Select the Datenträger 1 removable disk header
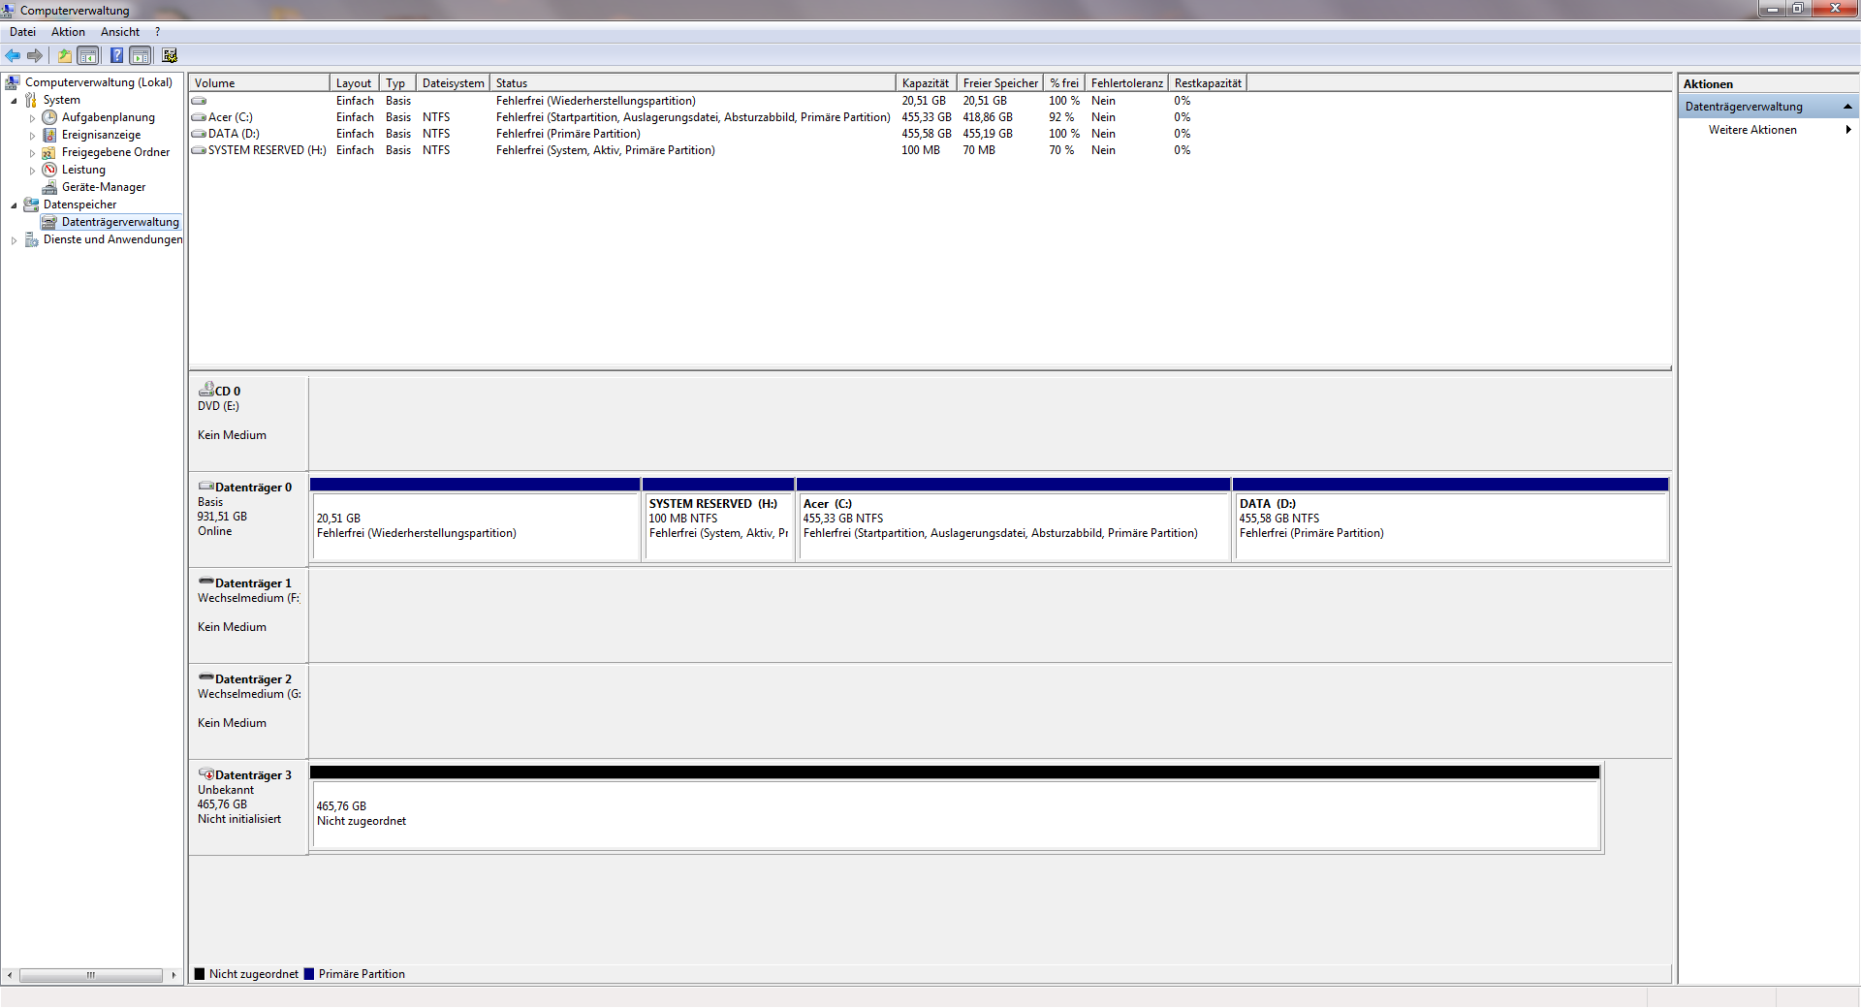 point(249,614)
